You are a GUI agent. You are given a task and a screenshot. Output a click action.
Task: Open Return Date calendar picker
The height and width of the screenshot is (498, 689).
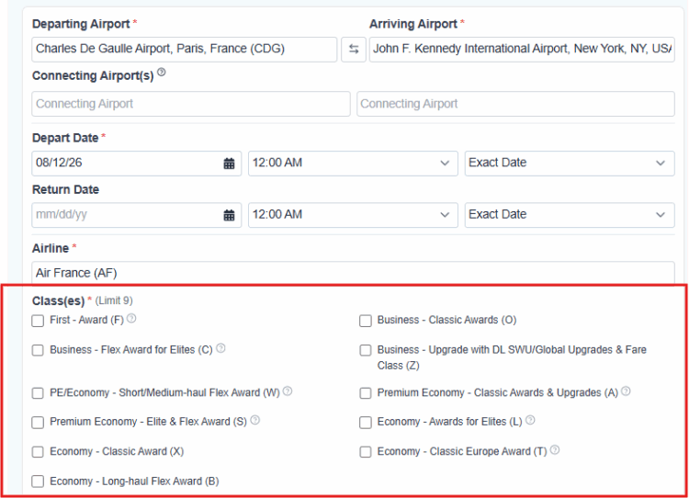pos(229,215)
